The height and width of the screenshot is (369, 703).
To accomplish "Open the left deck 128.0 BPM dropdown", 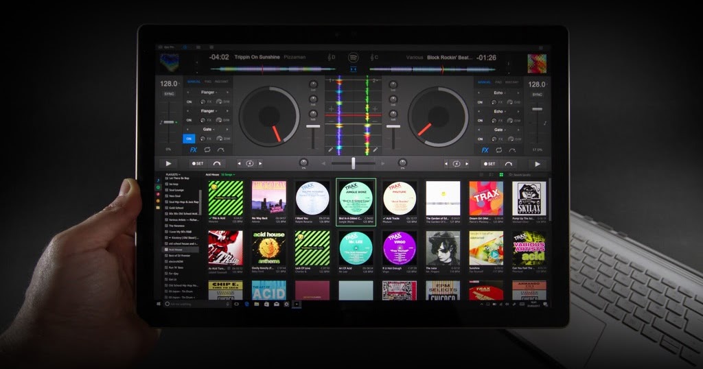I will [170, 83].
